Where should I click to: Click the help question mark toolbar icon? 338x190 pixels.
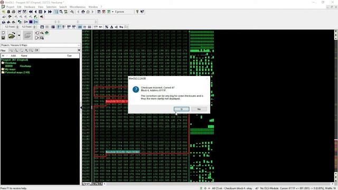[x=137, y=12]
